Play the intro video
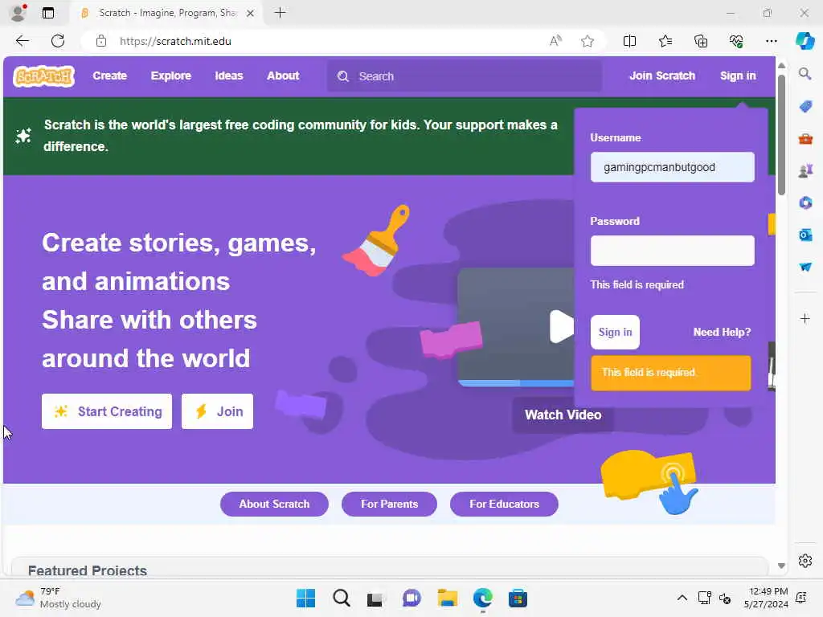Screen dimensions: 823x617 point(560,327)
